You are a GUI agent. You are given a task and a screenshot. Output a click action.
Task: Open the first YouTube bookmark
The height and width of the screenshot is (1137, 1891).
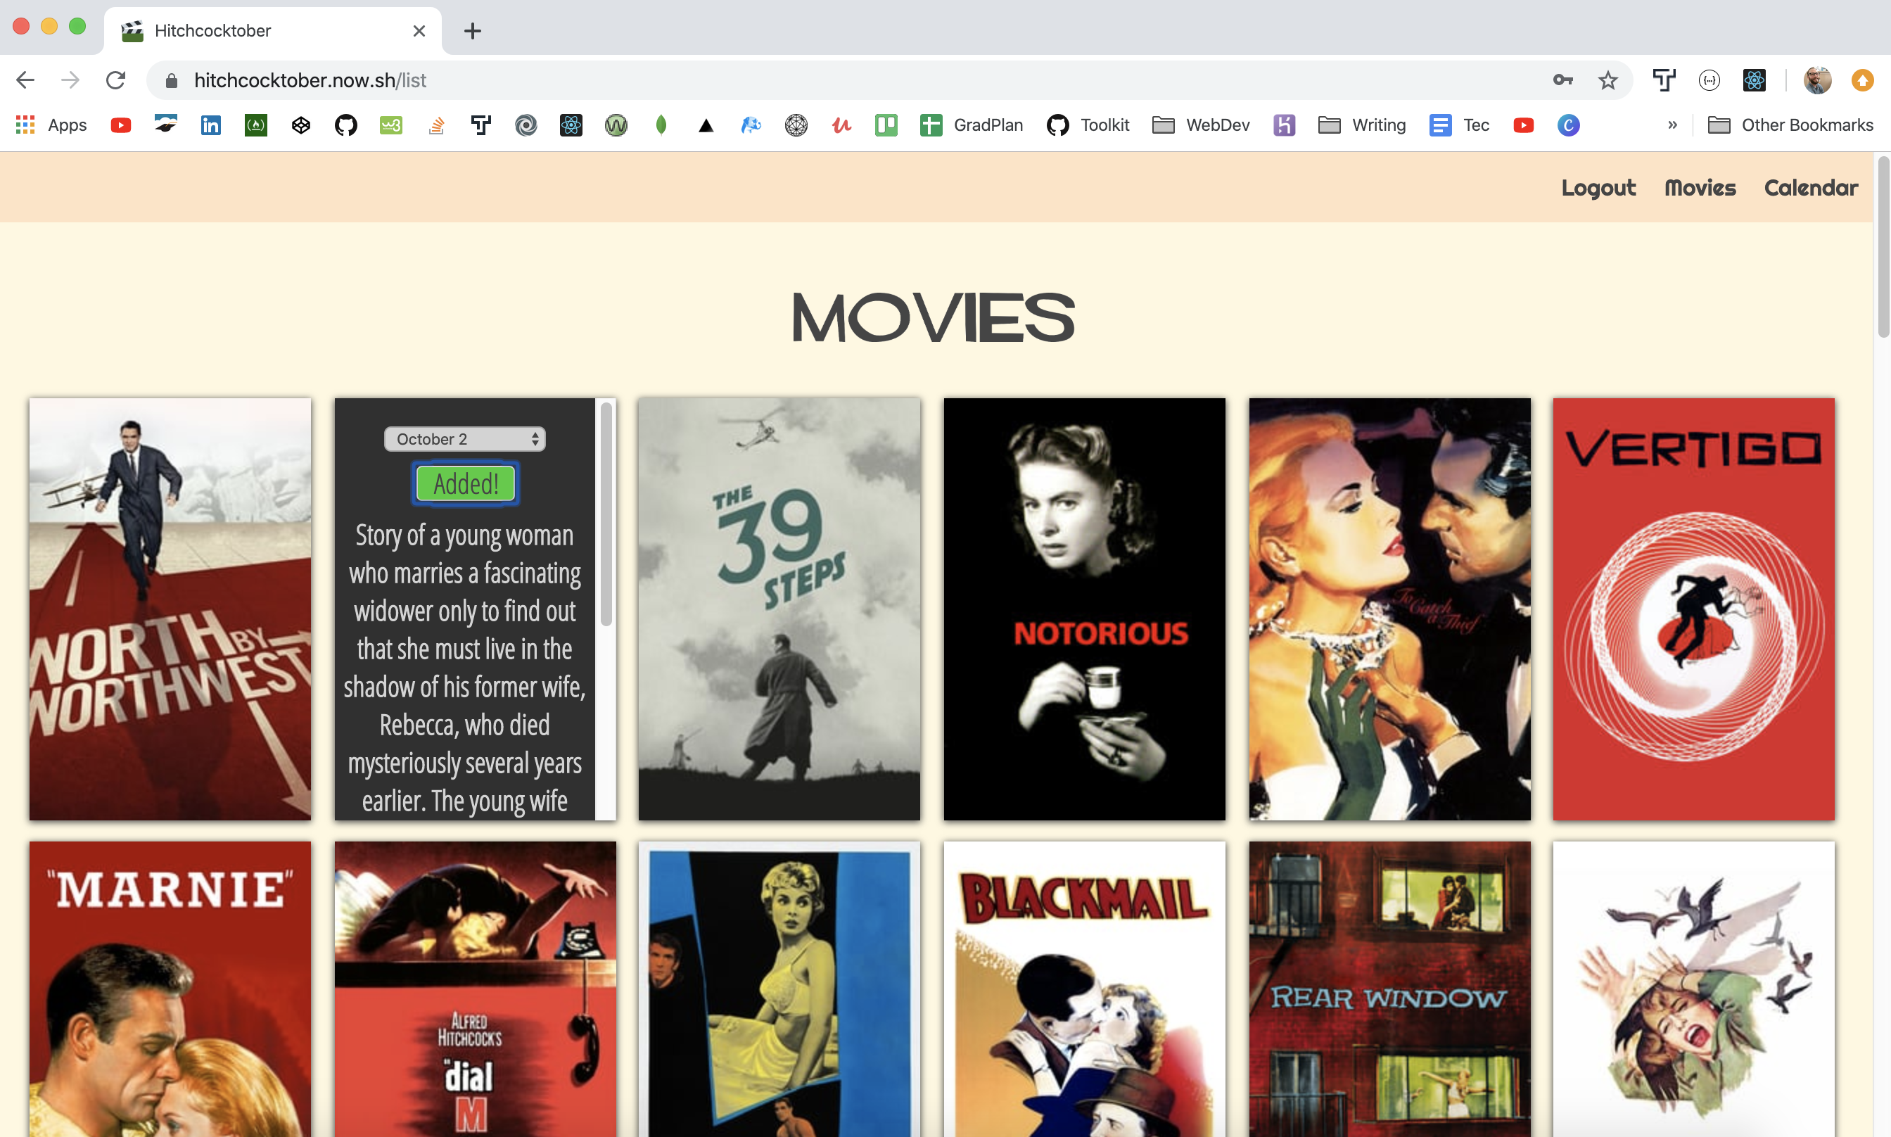pyautogui.click(x=120, y=125)
